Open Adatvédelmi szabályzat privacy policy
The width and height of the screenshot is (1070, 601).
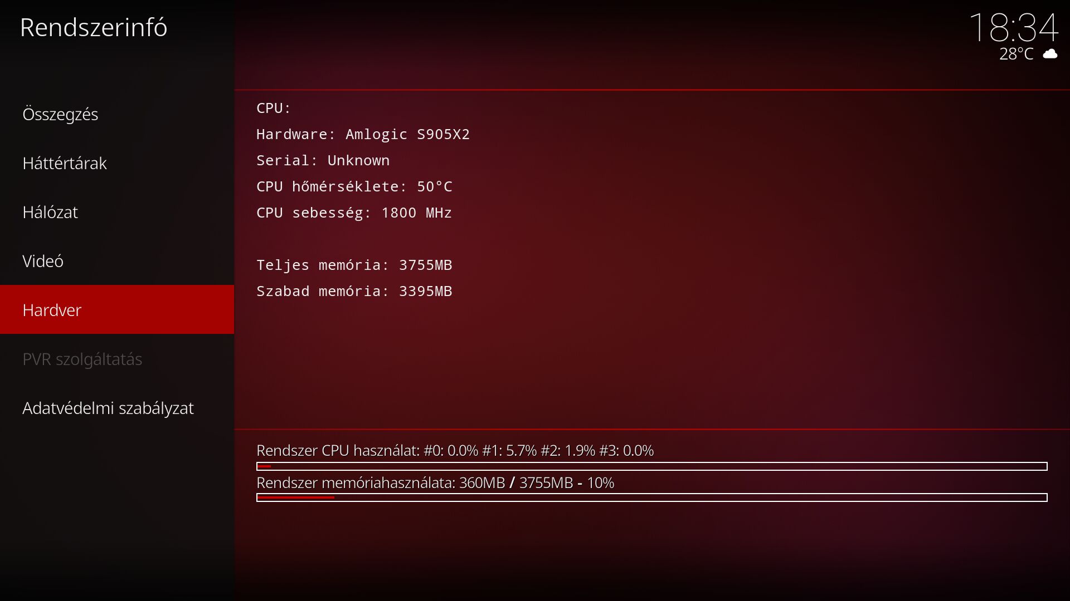pyautogui.click(x=117, y=408)
